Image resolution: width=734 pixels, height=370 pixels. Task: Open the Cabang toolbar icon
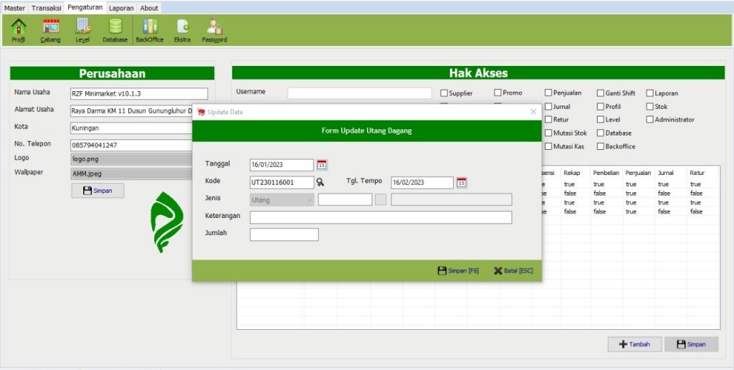click(x=51, y=30)
